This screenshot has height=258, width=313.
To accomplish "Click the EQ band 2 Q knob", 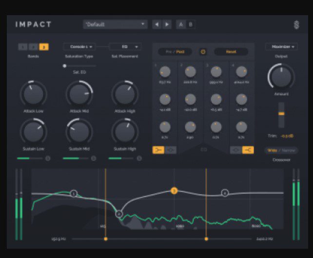I will click(190, 127).
